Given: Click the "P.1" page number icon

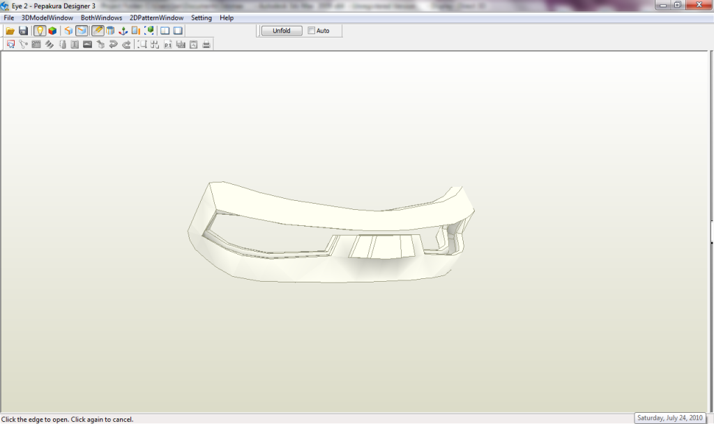Looking at the screenshot, I should click(x=168, y=45).
